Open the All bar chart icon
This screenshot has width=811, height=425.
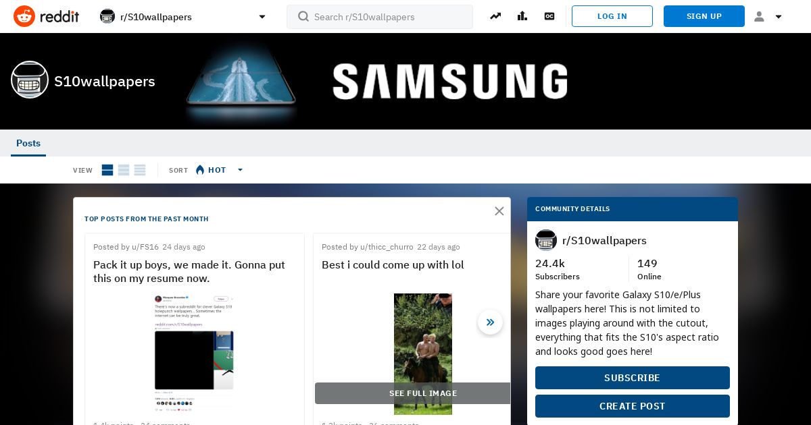tap(522, 16)
